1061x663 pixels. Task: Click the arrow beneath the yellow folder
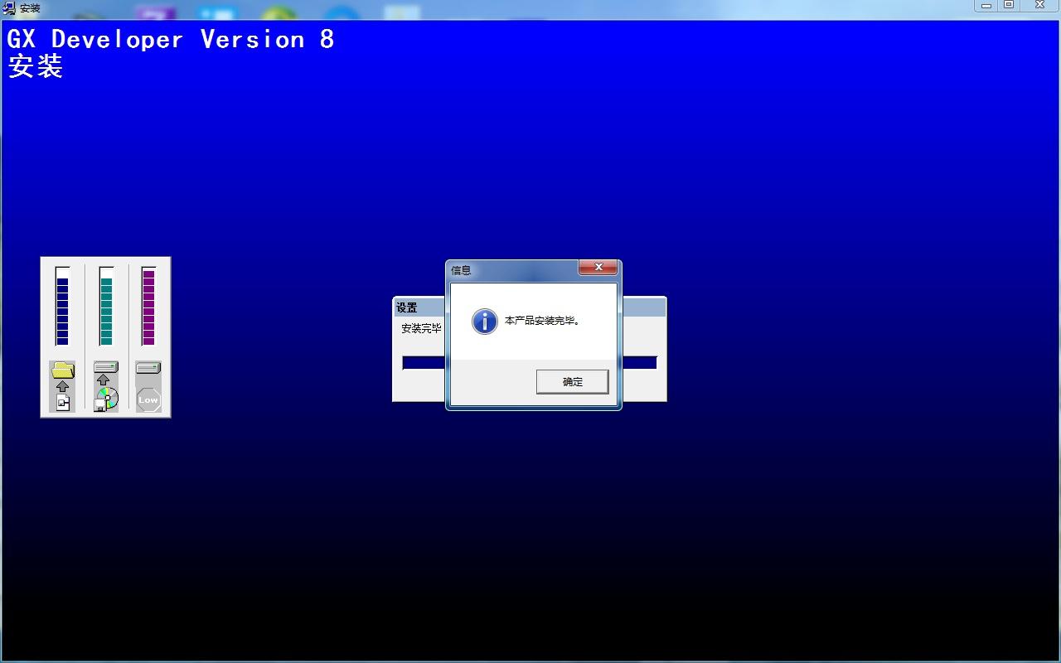(63, 386)
